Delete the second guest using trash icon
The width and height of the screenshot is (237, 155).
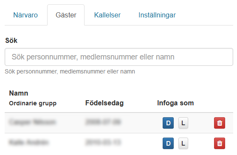coord(220,143)
